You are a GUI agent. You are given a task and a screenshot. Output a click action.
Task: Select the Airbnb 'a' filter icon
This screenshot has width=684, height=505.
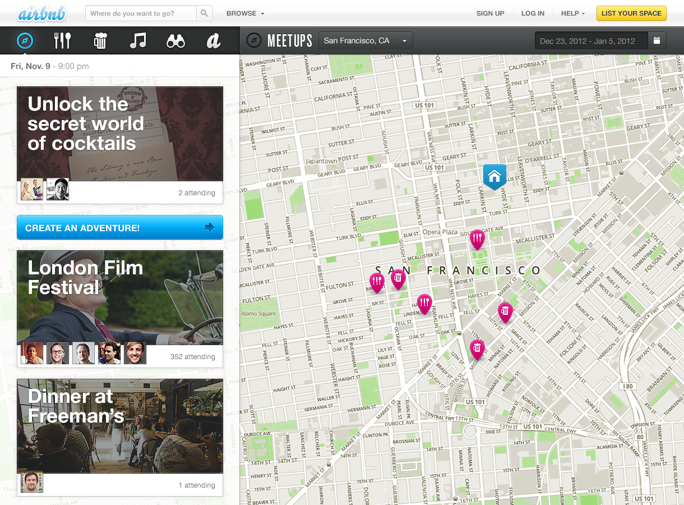[212, 40]
